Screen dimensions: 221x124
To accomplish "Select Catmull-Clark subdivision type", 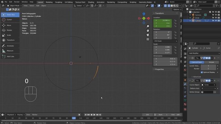I will pos(196,62).
